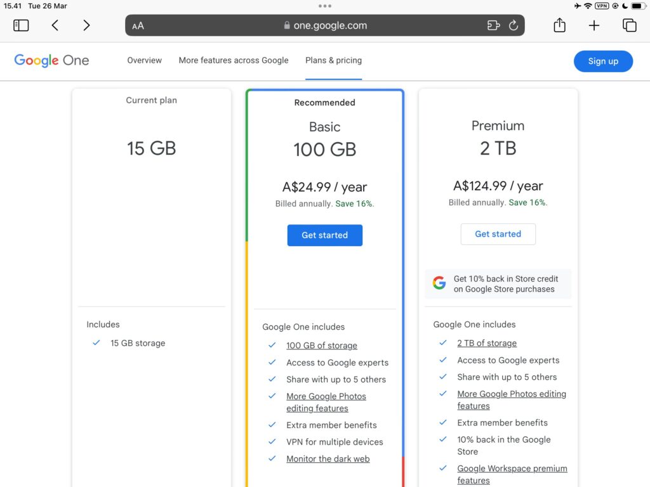
Task: Click Get started for Premium 2 TB
Action: click(x=498, y=234)
